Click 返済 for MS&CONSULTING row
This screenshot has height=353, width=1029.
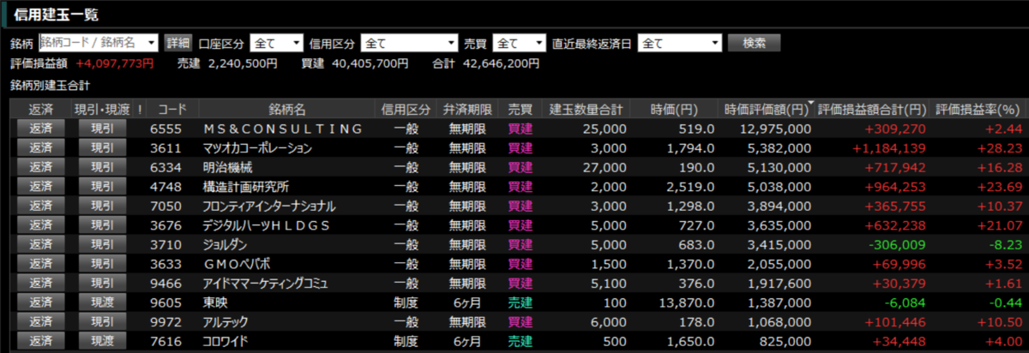pyautogui.click(x=40, y=129)
